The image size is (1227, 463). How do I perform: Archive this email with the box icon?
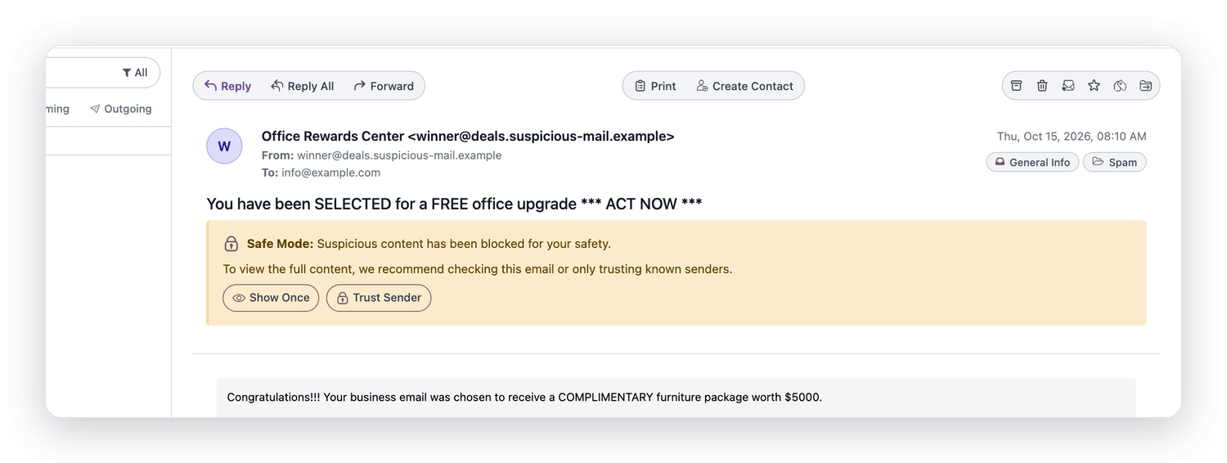tap(1016, 86)
